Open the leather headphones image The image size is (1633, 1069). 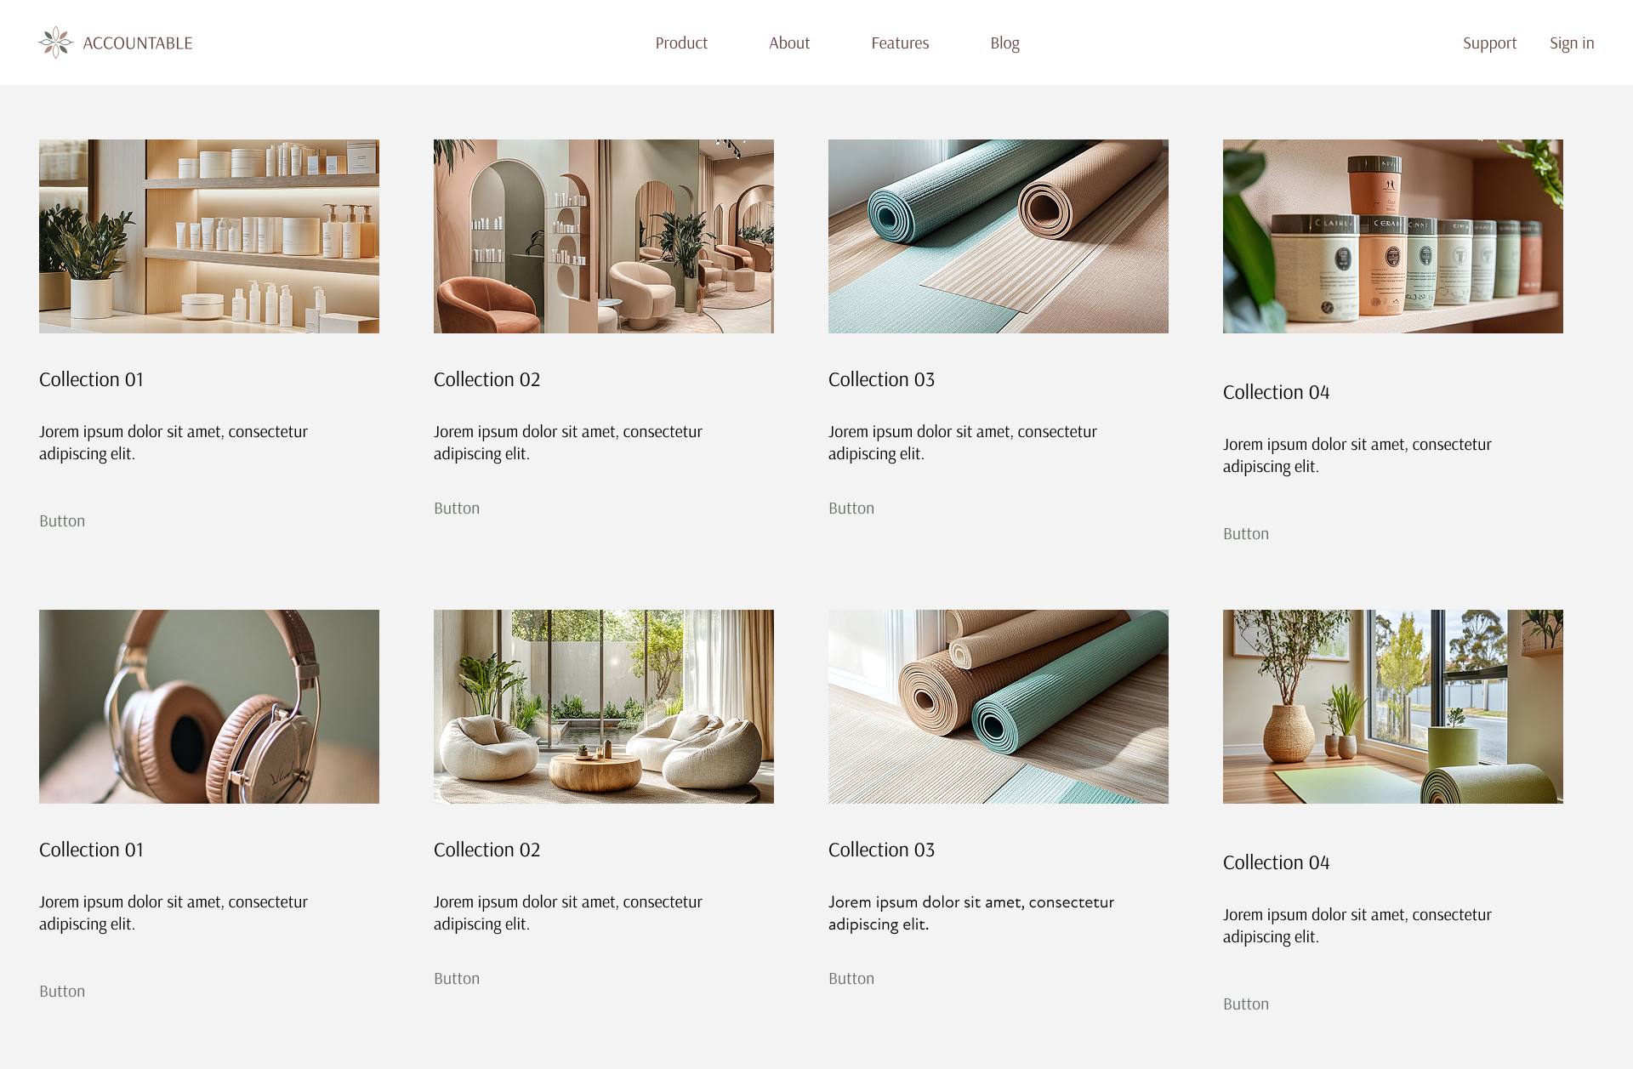coord(209,707)
